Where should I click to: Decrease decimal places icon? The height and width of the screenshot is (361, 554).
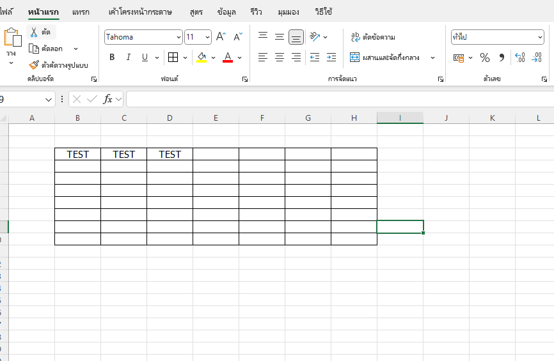coord(537,58)
